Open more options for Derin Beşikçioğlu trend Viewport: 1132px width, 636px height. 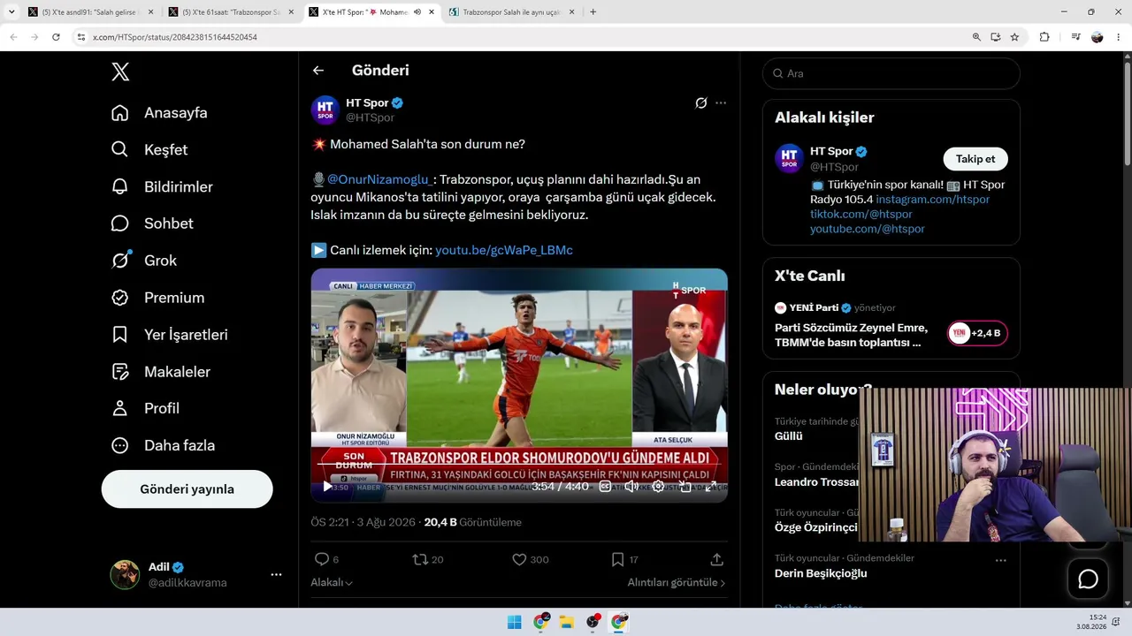1000,560
